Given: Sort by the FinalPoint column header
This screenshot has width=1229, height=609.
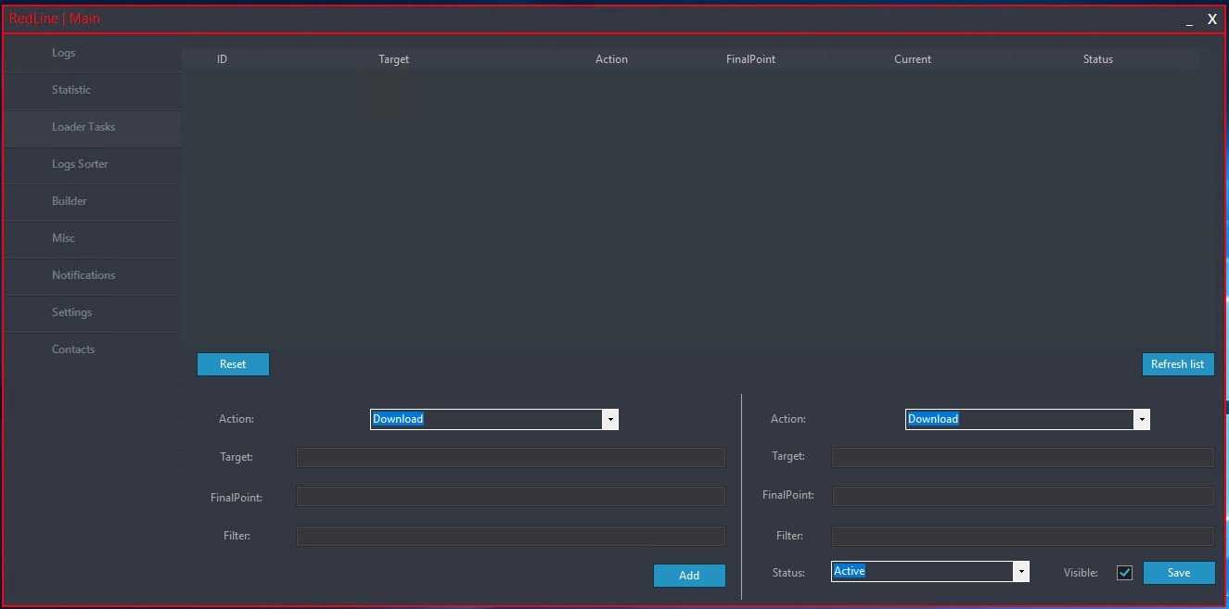Looking at the screenshot, I should tap(750, 59).
